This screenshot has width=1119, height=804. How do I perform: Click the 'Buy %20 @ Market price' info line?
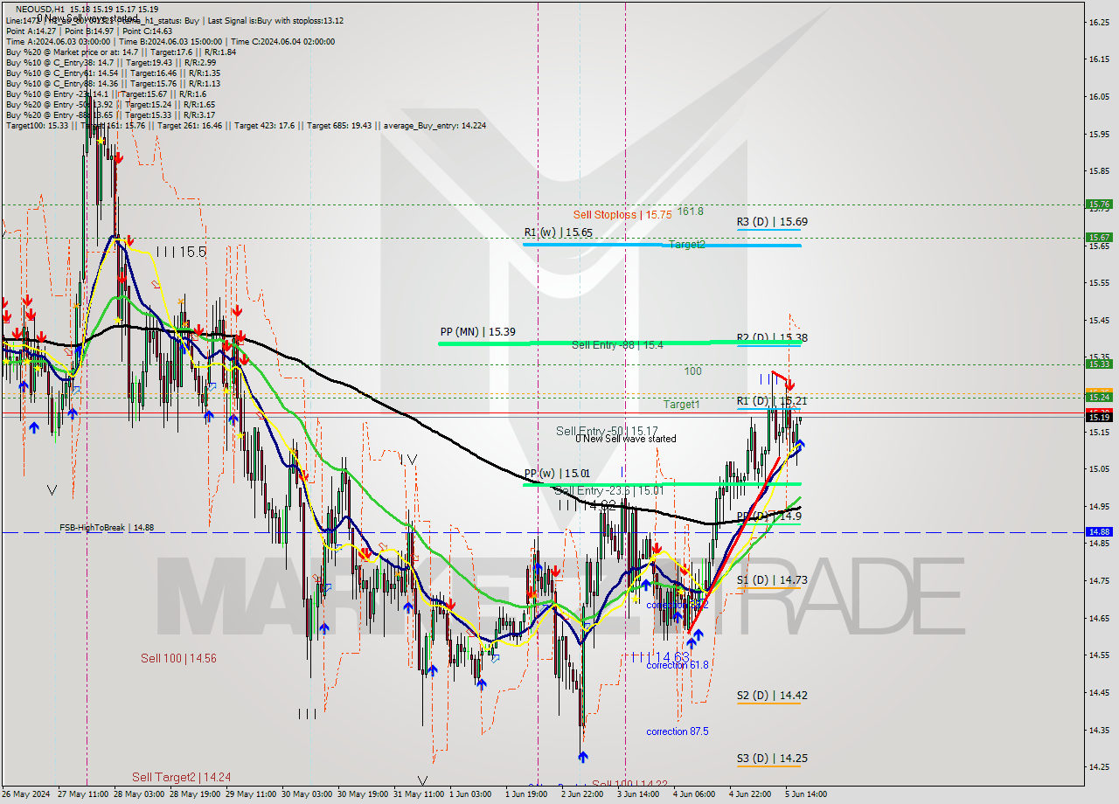121,52
